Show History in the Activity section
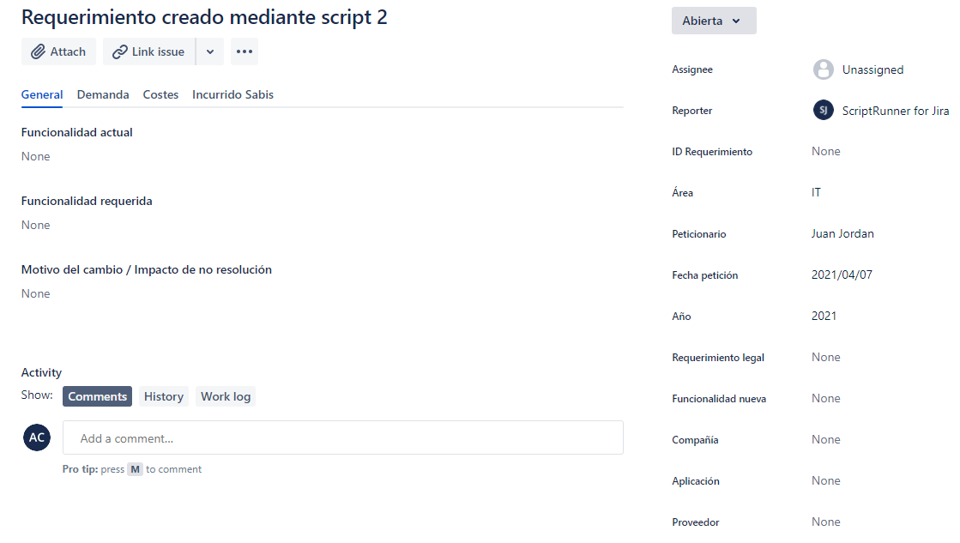The width and height of the screenshot is (960, 543). pyautogui.click(x=164, y=396)
